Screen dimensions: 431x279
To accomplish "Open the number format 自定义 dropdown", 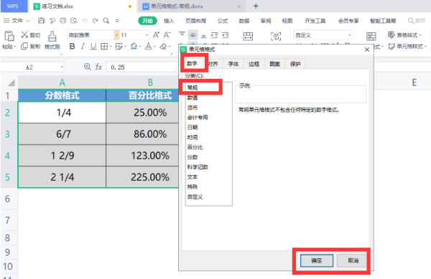I will (x=349, y=35).
